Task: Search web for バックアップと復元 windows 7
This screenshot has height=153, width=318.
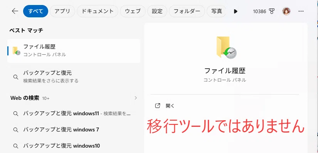Action: click(x=74, y=129)
